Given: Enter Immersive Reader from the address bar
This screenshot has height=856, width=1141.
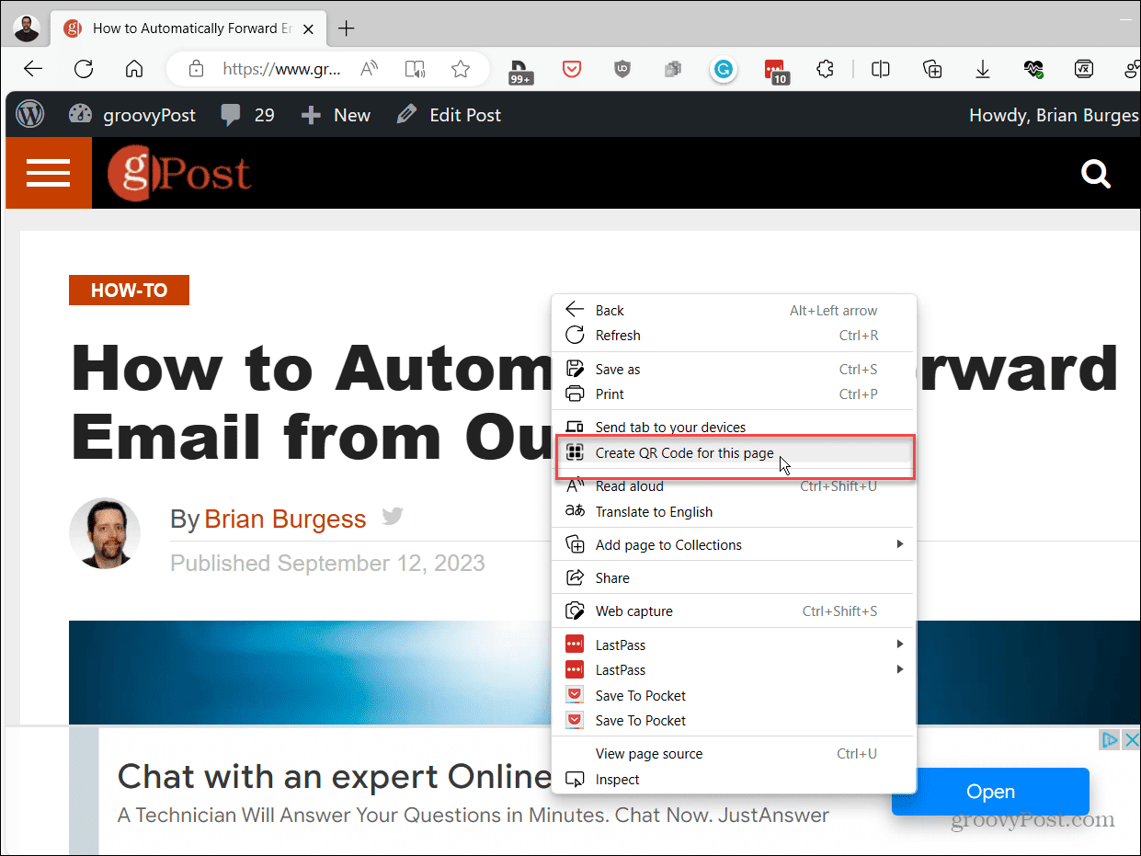Looking at the screenshot, I should [x=416, y=69].
